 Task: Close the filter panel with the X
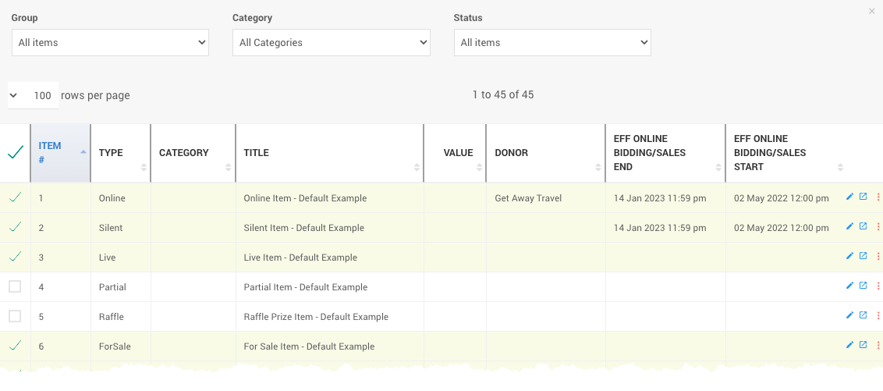[x=872, y=11]
